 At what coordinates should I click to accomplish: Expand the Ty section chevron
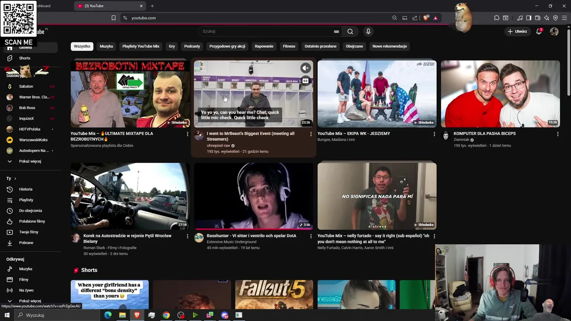click(15, 178)
